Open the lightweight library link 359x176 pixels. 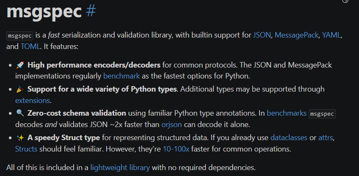(x=120, y=168)
